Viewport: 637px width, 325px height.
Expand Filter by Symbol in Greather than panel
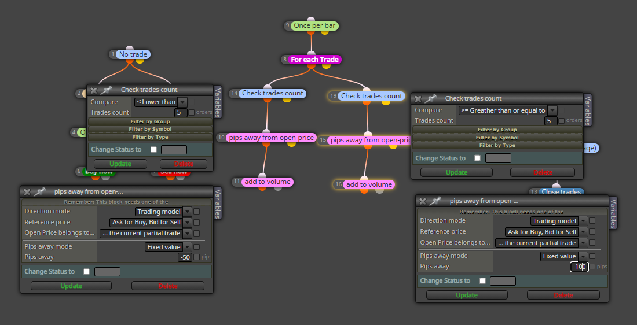[x=497, y=138]
